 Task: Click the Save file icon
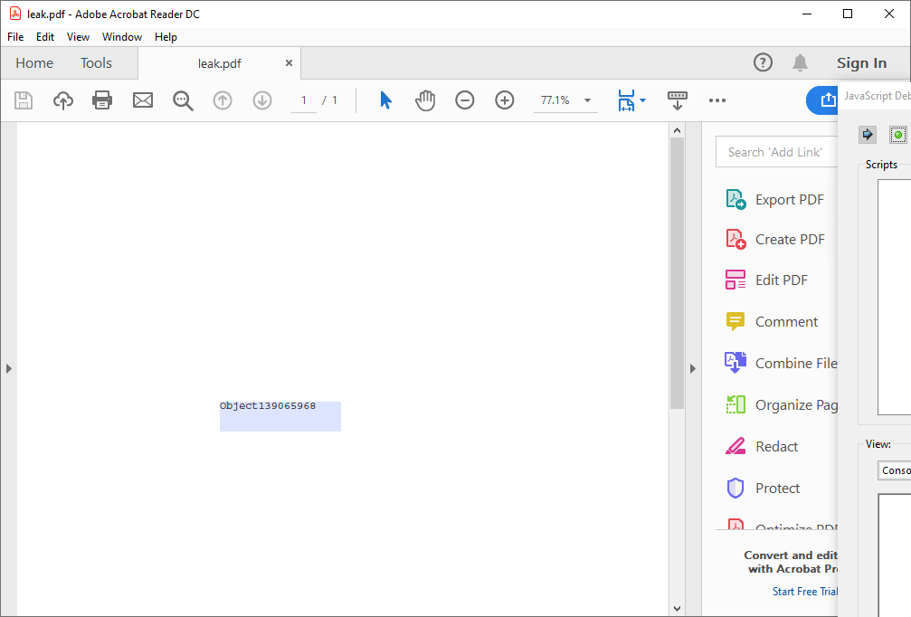point(24,100)
